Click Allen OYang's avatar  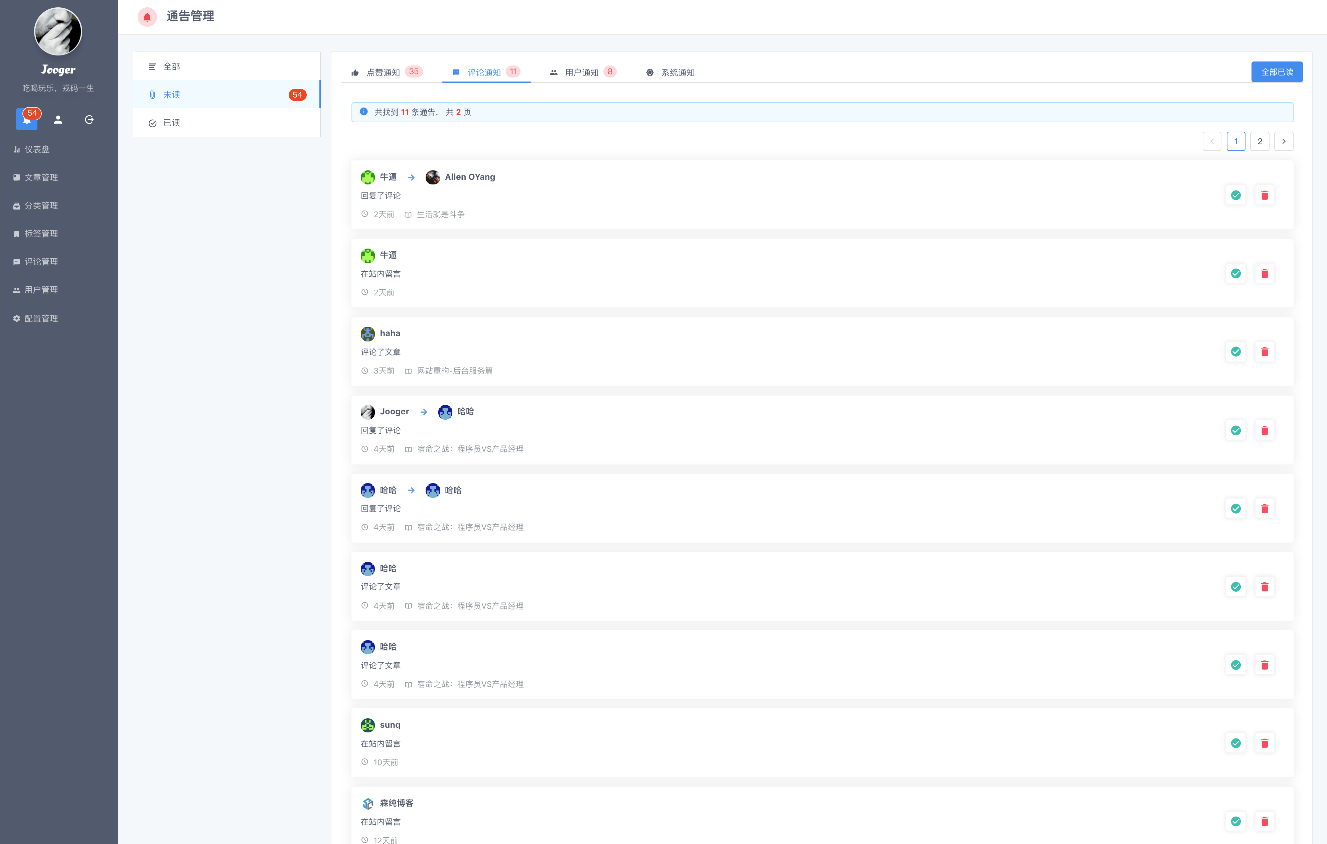coord(433,177)
